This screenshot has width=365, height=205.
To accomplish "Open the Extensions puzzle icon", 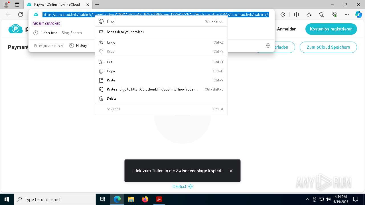I will (283, 15).
